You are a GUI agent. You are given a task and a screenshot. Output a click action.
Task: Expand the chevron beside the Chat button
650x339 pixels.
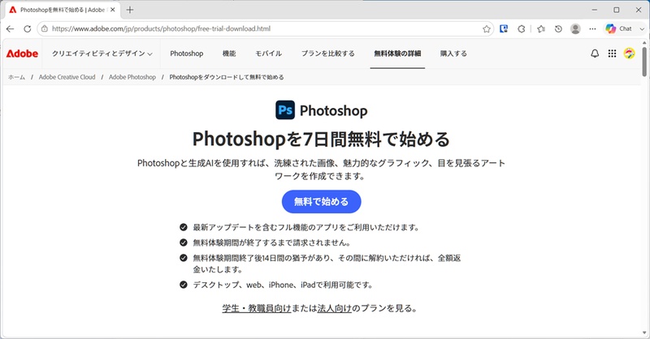tap(642, 29)
